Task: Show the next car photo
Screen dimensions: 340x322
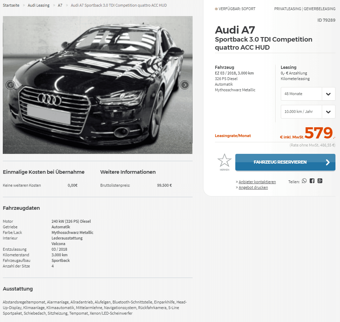Action: [x=185, y=85]
